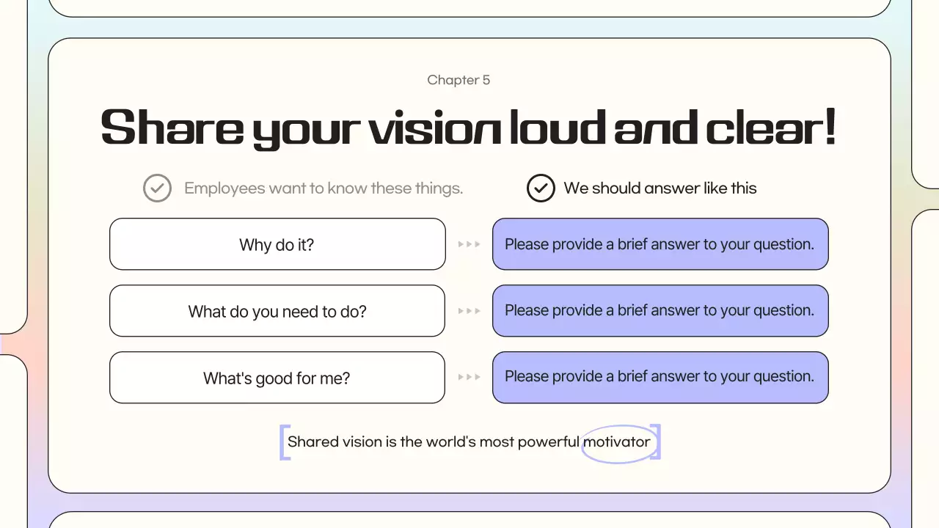This screenshot has height=528, width=939.
Task: Click the bottom answer field 'Please provide a brief answer'
Action: point(660,376)
